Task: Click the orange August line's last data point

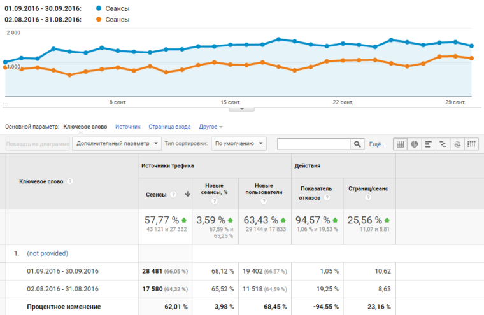Action: tap(472, 58)
